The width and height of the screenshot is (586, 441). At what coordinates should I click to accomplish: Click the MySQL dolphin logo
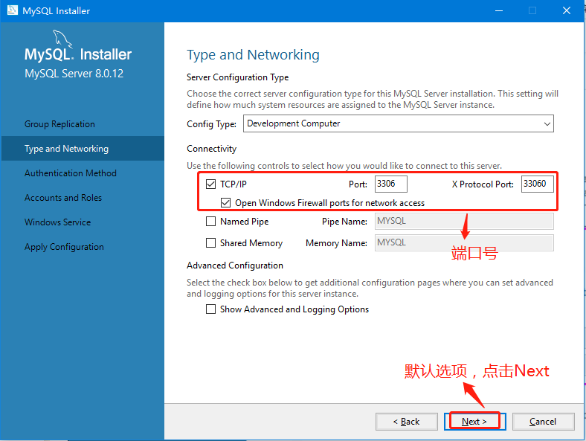pos(62,39)
